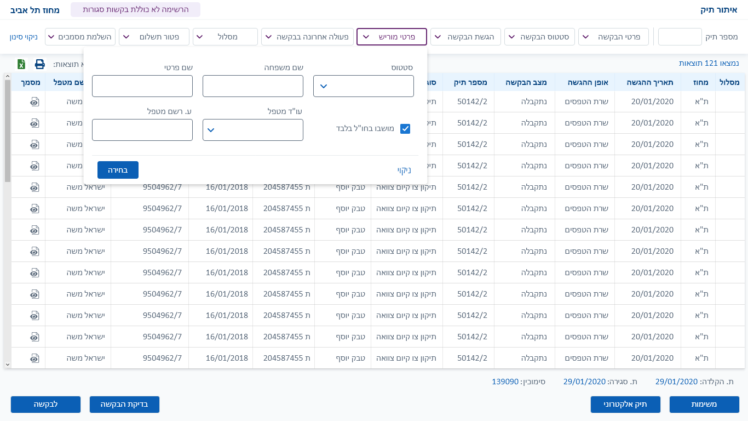Viewport: 748px width, 421px height.
Task: Click into the 'שם פרטי' text field
Action: [x=142, y=86]
